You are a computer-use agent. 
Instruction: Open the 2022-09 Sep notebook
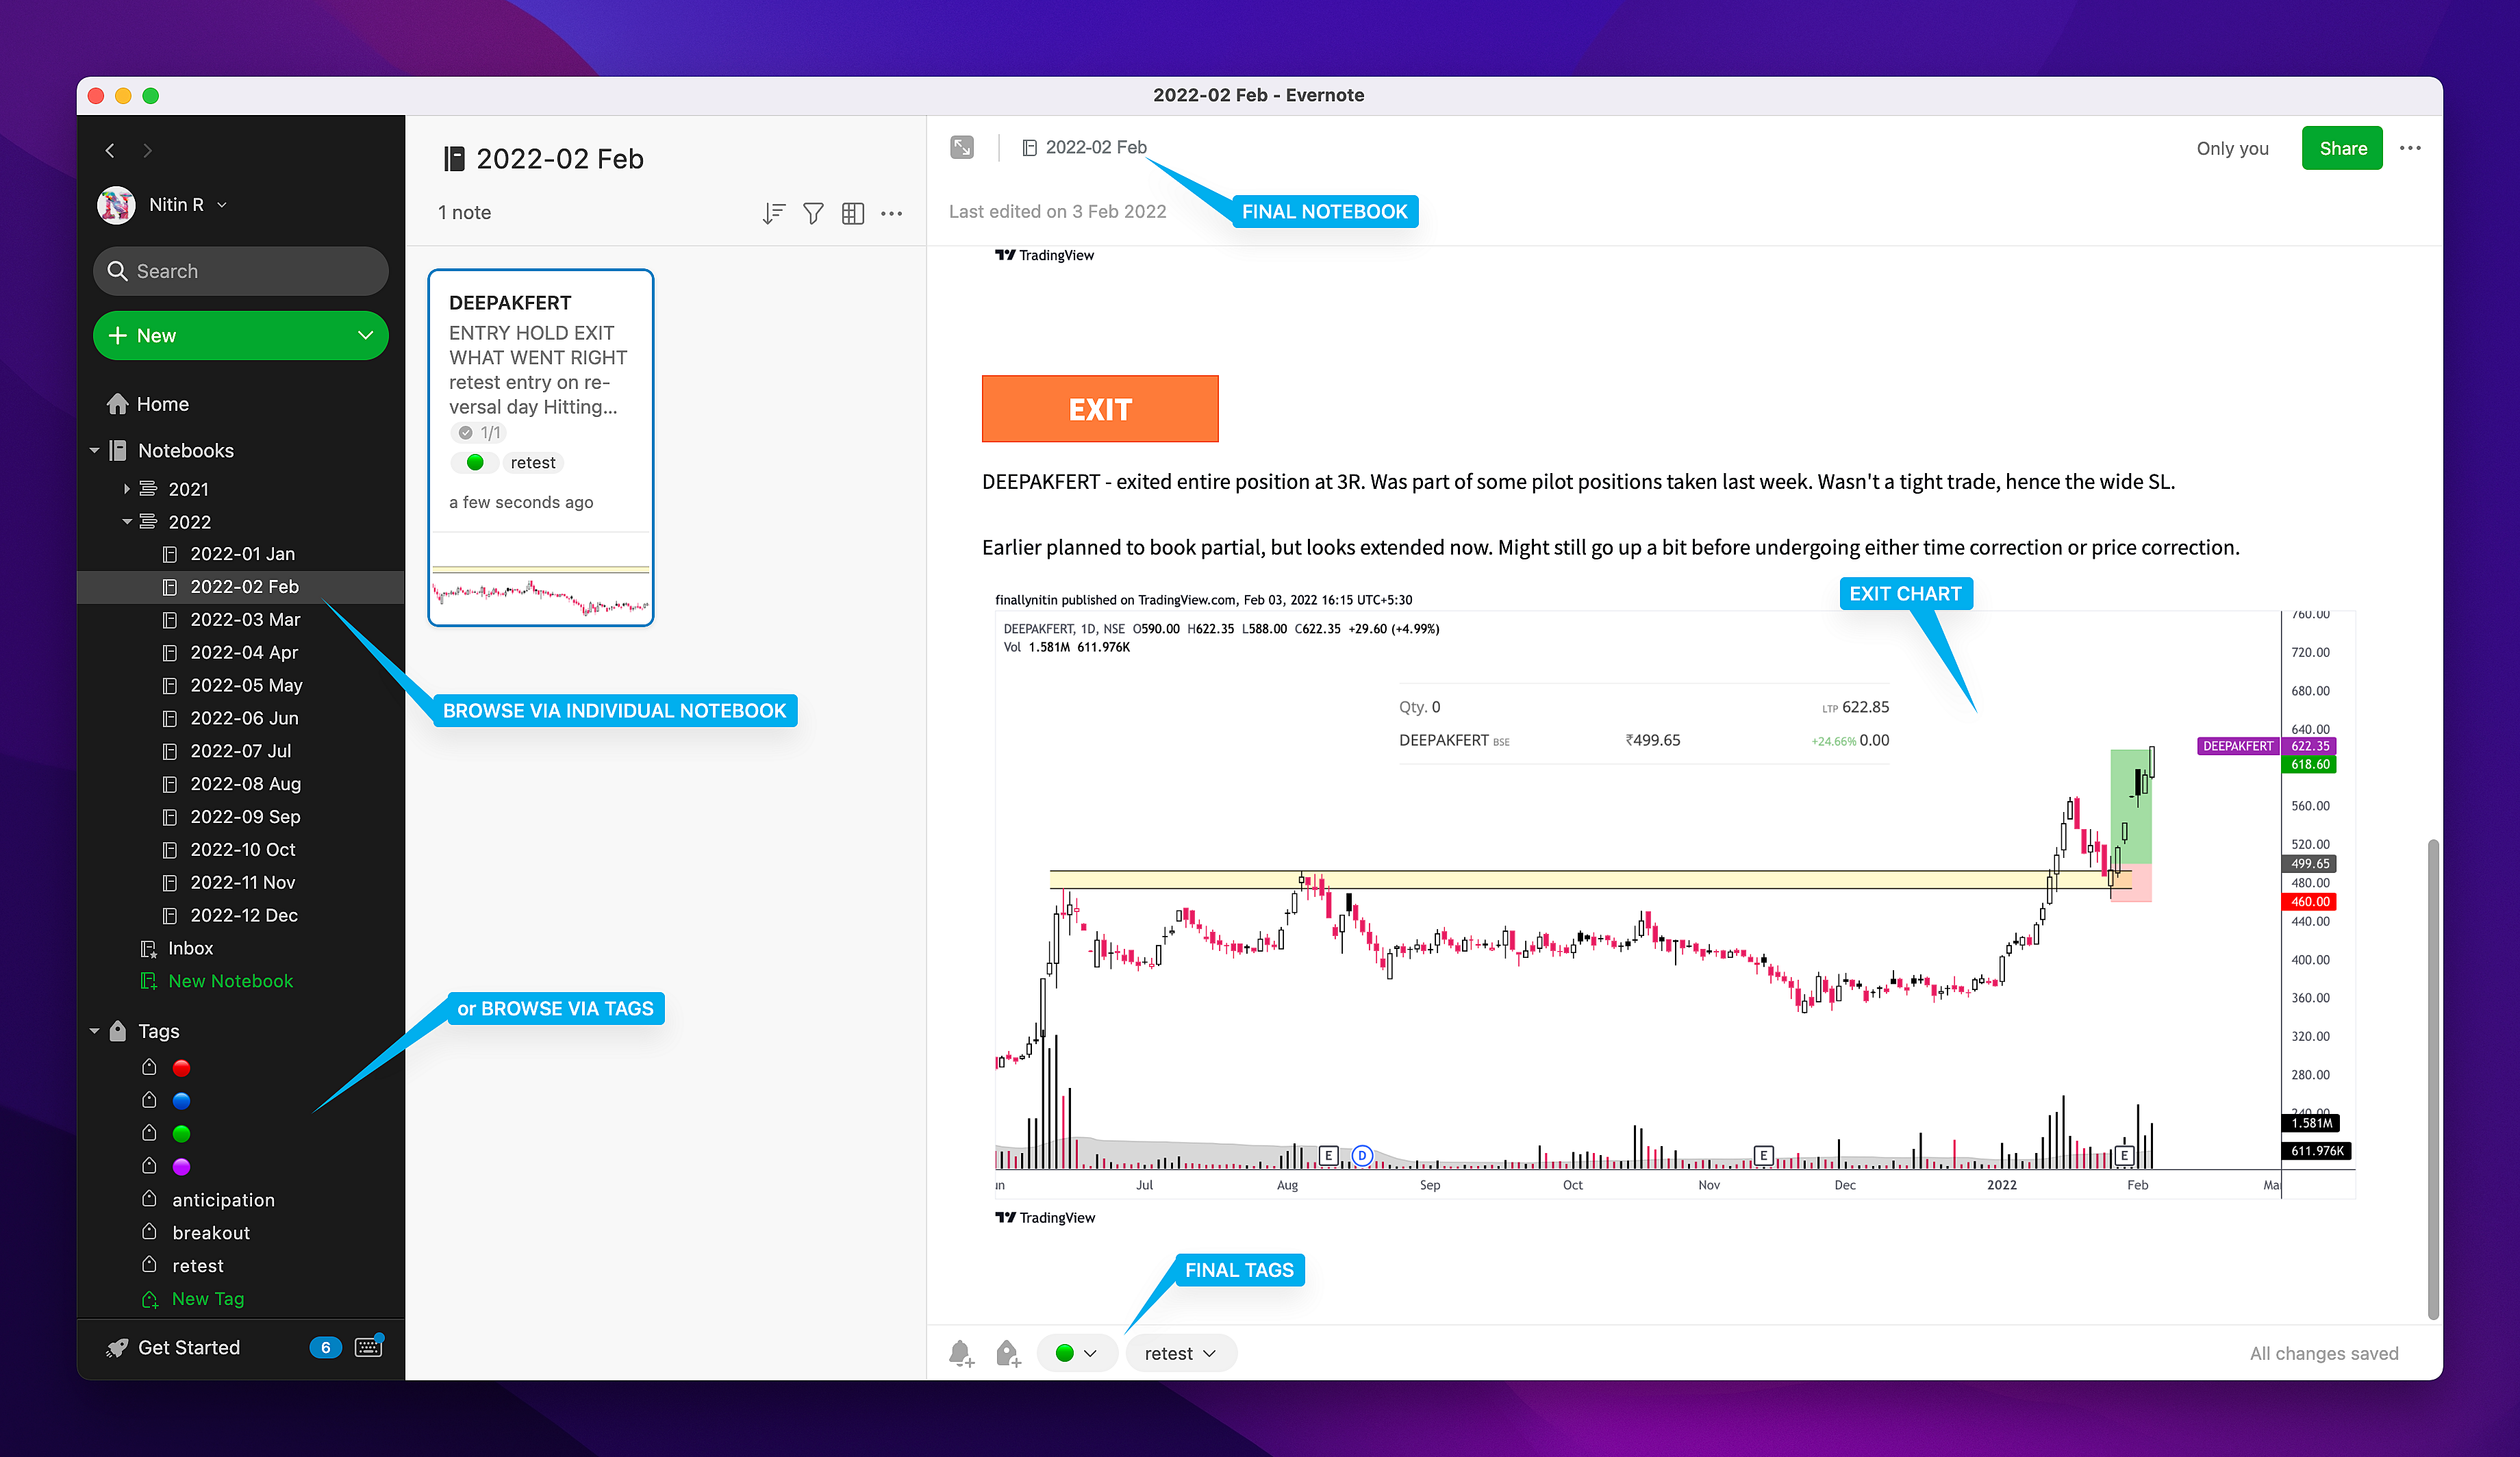coord(245,816)
